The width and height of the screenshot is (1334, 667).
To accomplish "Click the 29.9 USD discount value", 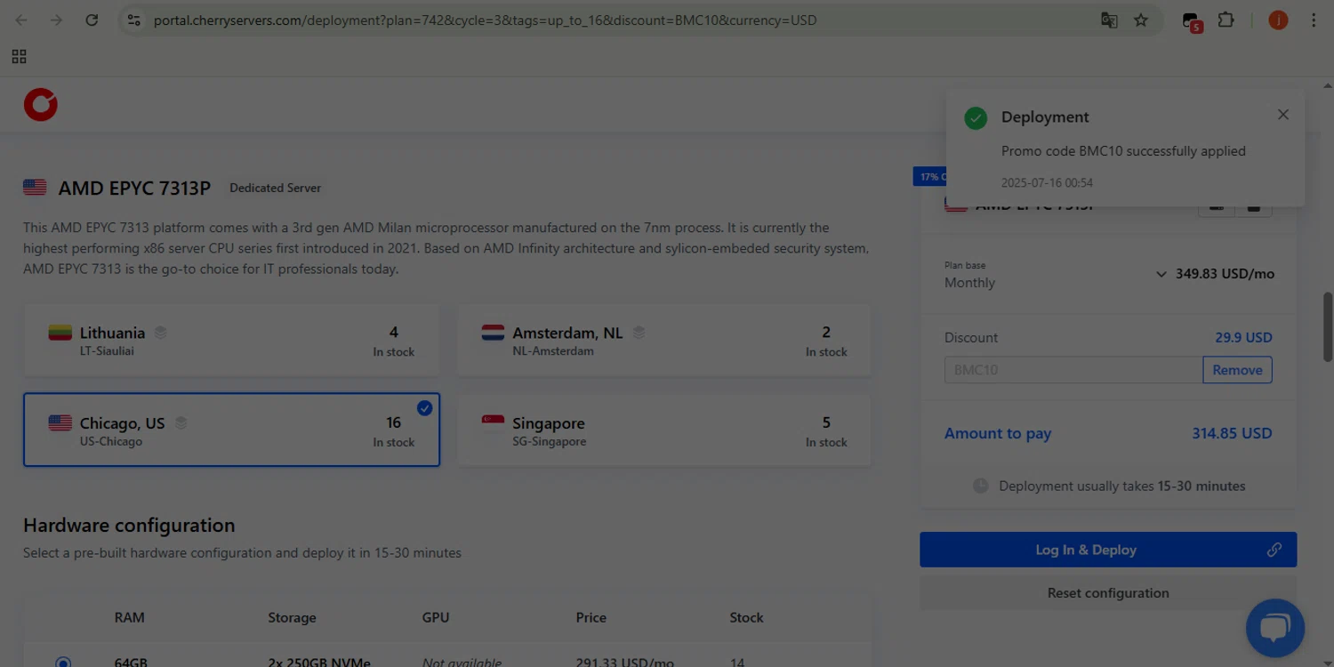I will (x=1243, y=338).
